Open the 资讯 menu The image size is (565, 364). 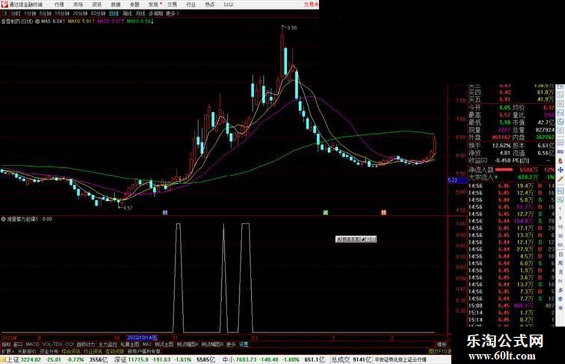(97, 4)
